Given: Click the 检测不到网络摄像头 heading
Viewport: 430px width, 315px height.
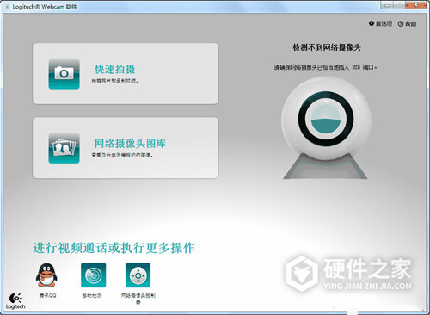Looking at the screenshot, I should pyautogui.click(x=327, y=47).
